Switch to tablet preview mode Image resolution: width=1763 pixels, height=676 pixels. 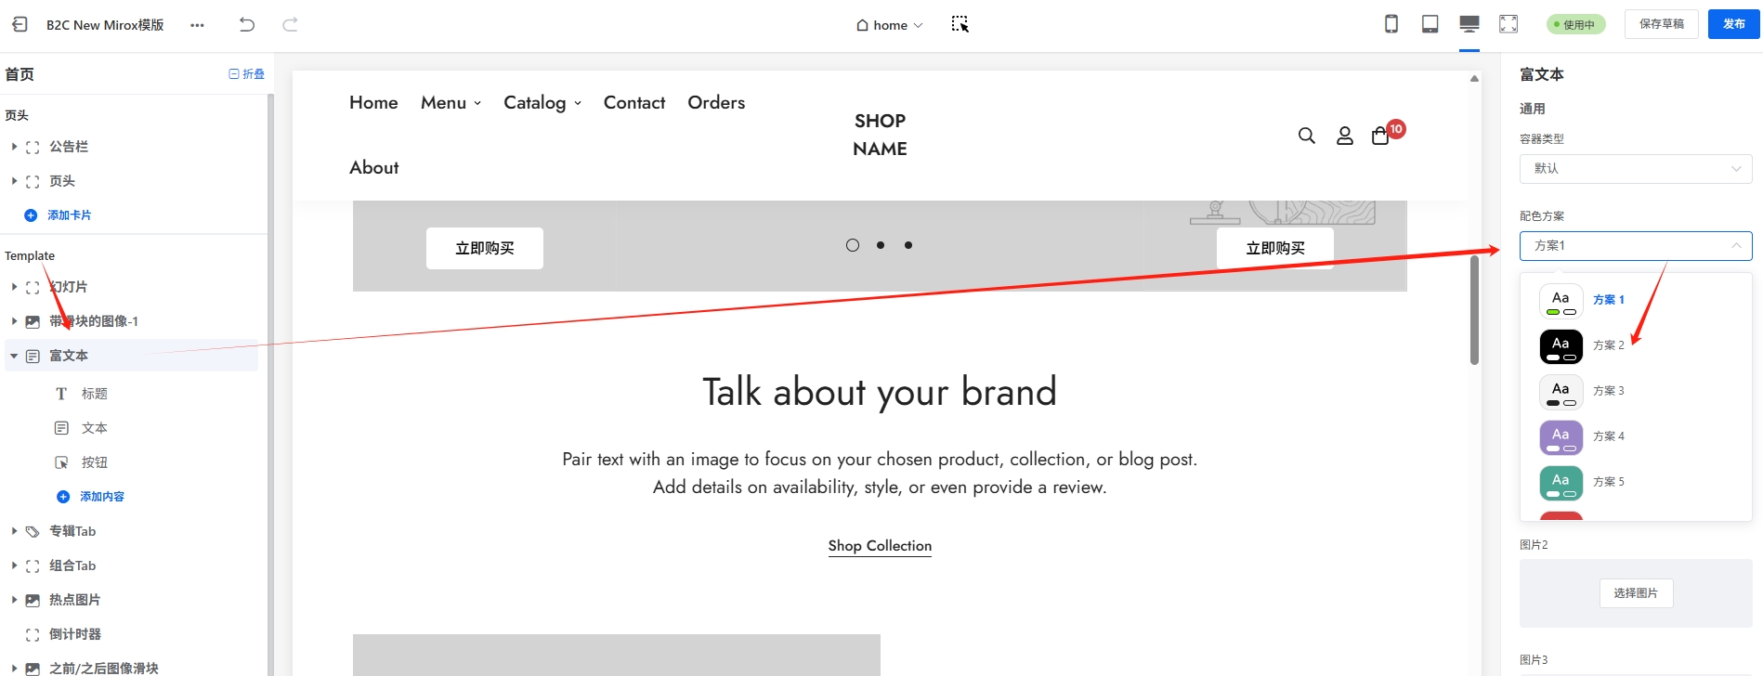(1430, 24)
